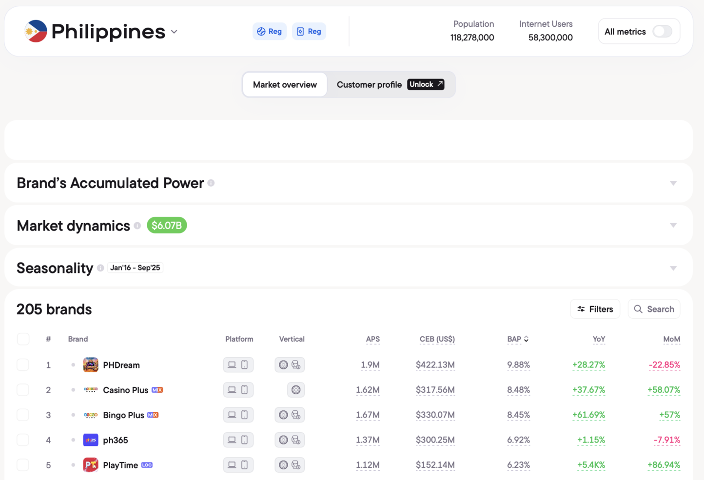
Task: Switch to the Market overview tab
Action: 285,85
